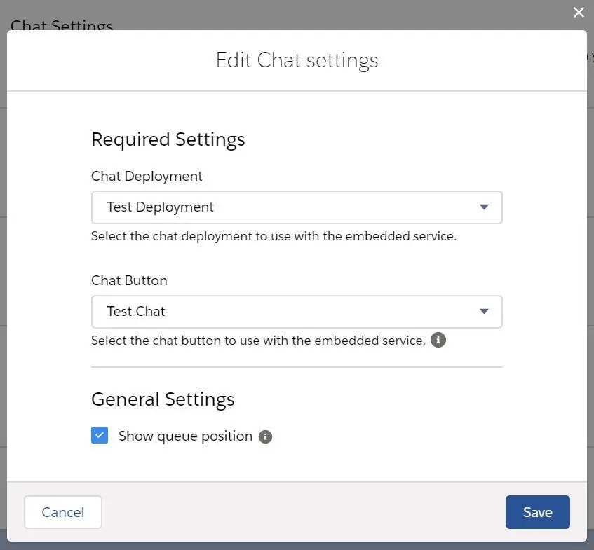Viewport: 594px width, 550px height.
Task: Click the General Settings heading
Action: 163,399
